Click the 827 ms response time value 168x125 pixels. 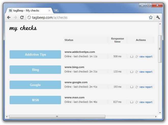(117, 102)
